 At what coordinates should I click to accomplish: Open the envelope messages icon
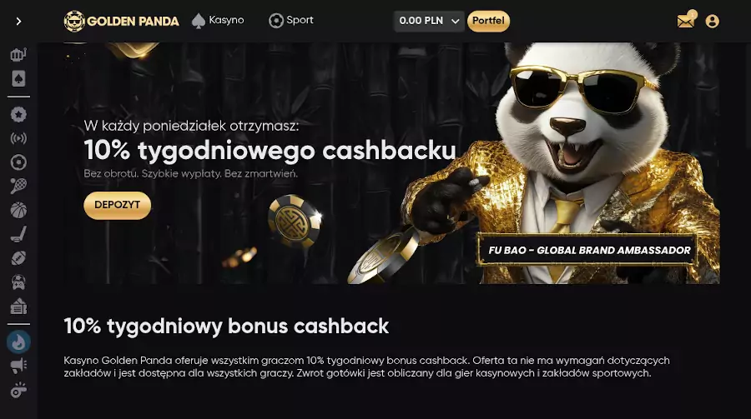tap(686, 21)
